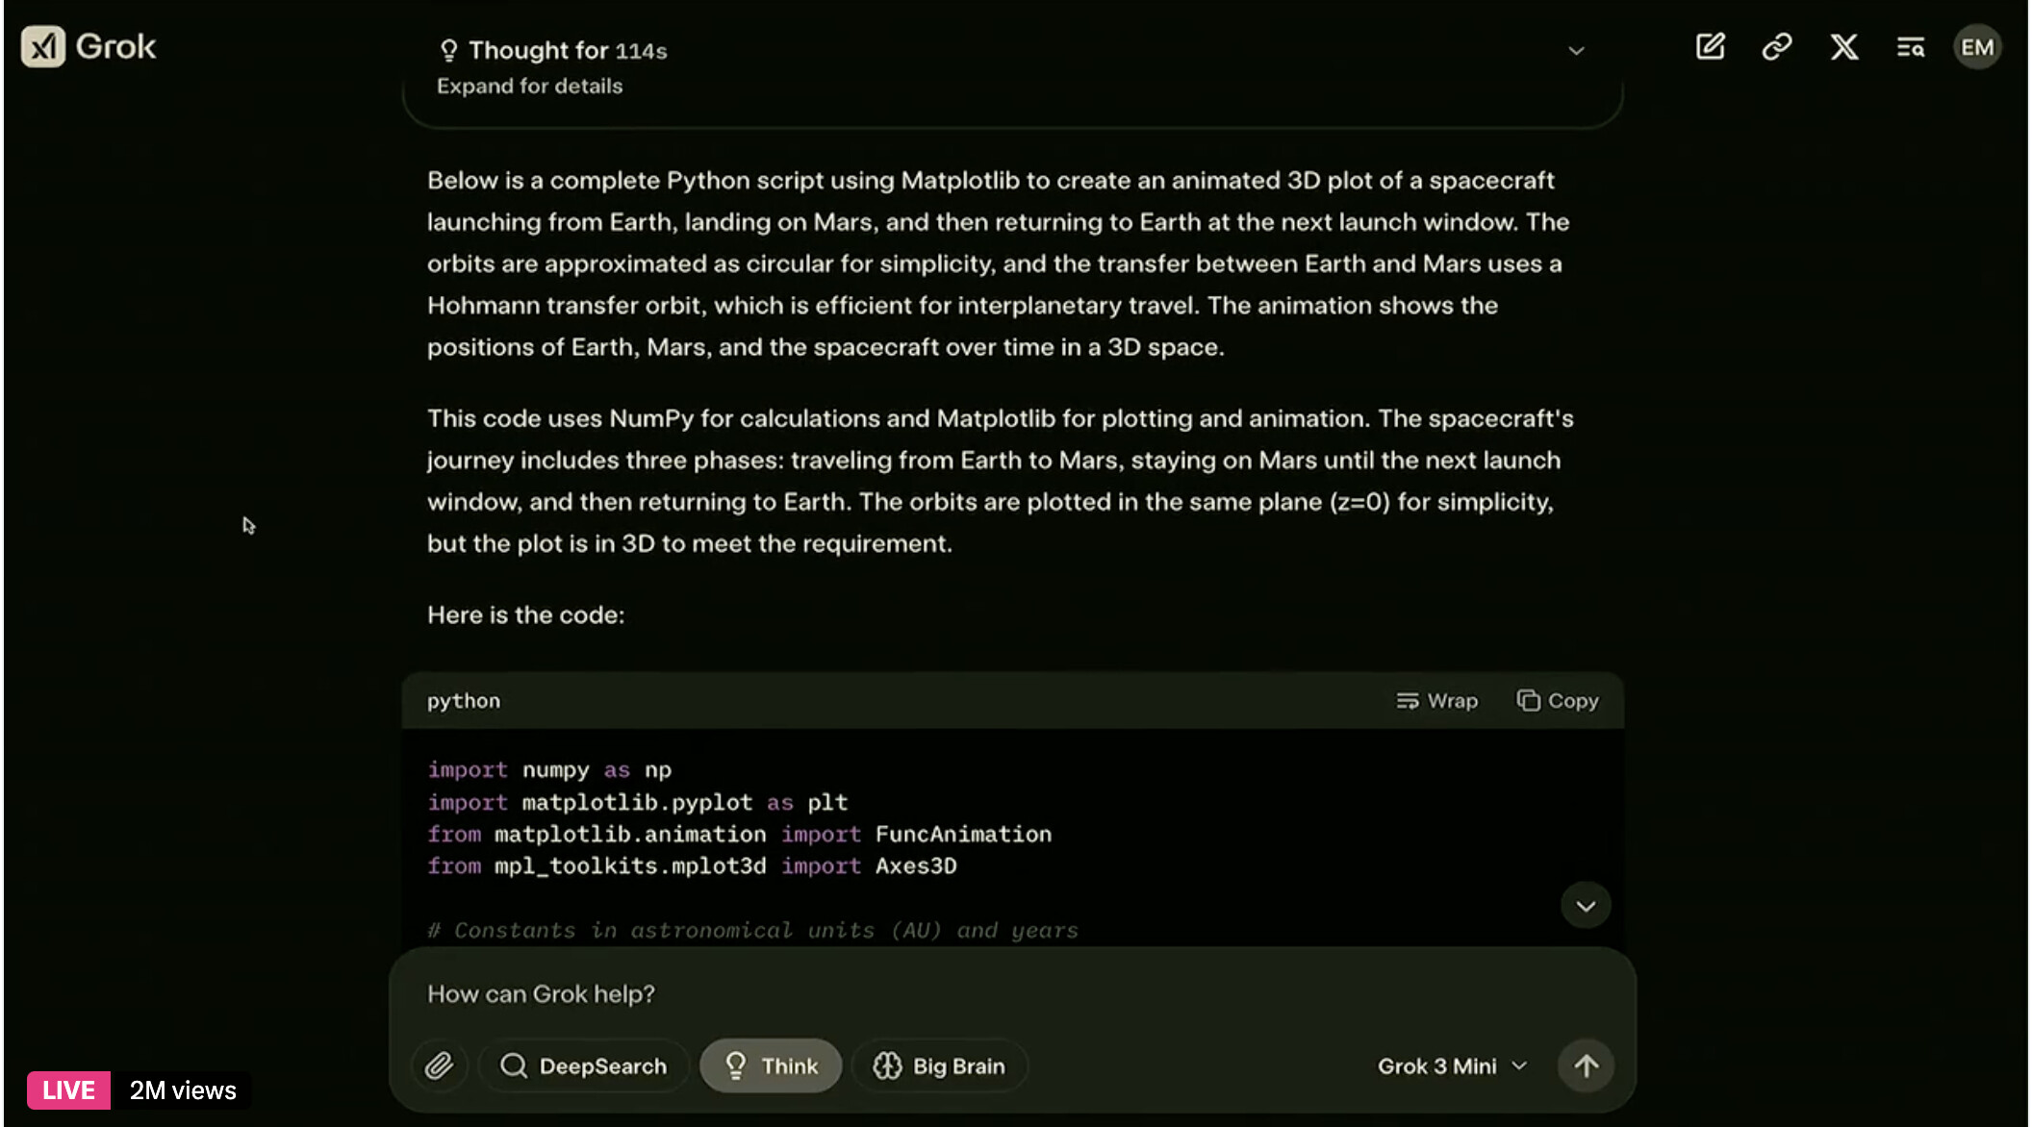
Task: Click the LIVE badge
Action: 68,1090
